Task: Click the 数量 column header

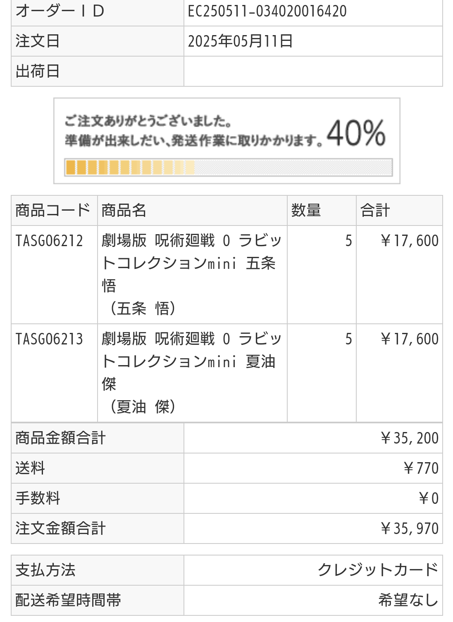Action: click(306, 210)
